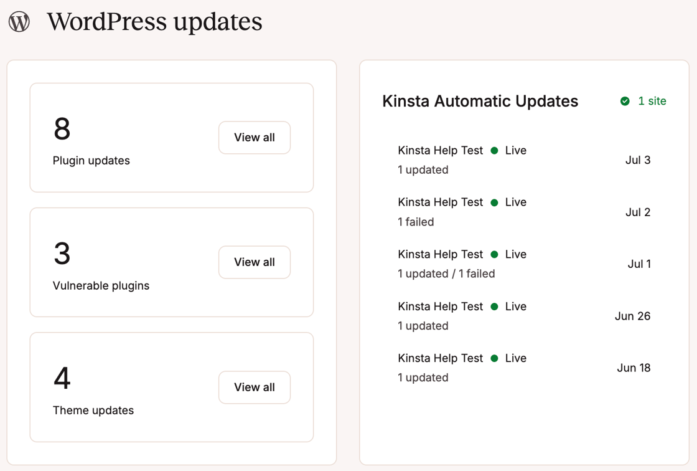
Task: Click the WordPress logo icon
Action: click(19, 21)
